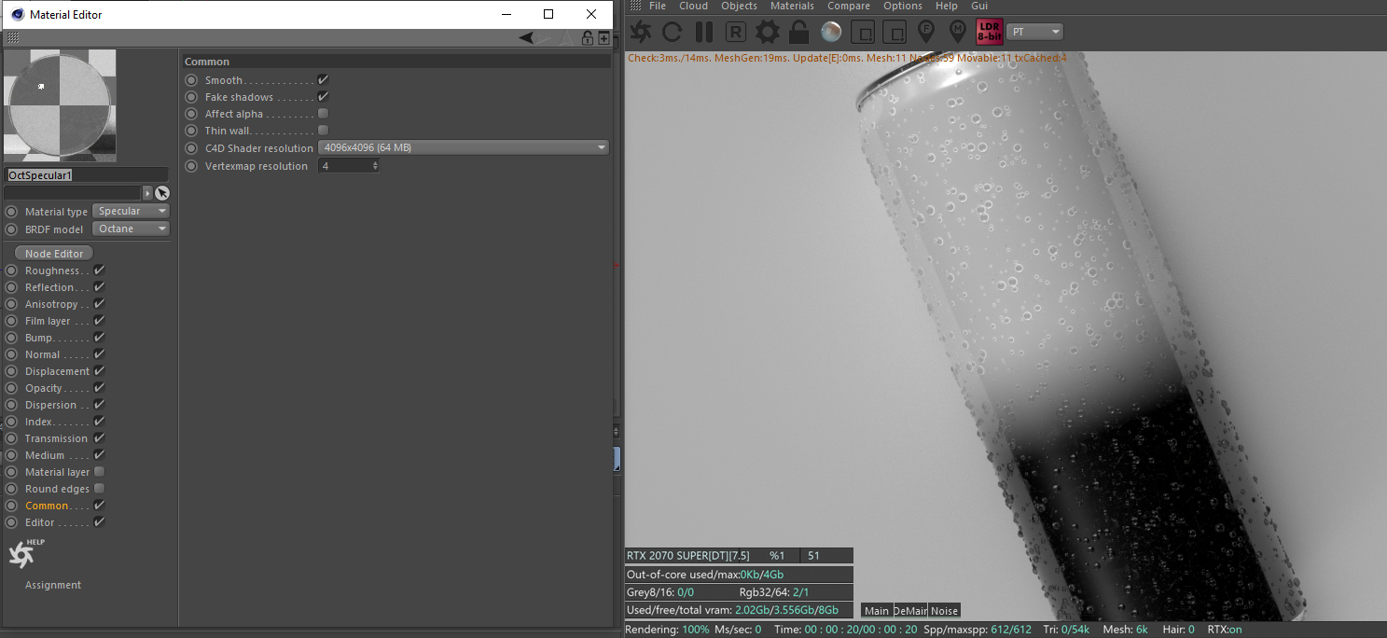Open the C4D Shader resolution dropdown
Screen dimensions: 1387x638
(x=464, y=147)
